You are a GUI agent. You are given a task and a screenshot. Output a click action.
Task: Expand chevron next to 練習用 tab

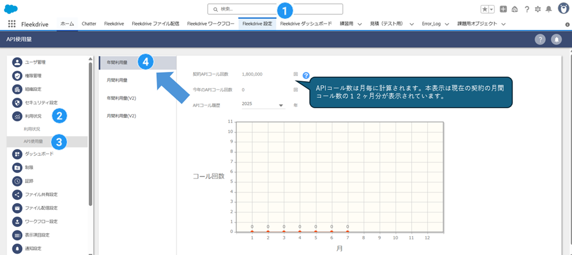coord(359,24)
